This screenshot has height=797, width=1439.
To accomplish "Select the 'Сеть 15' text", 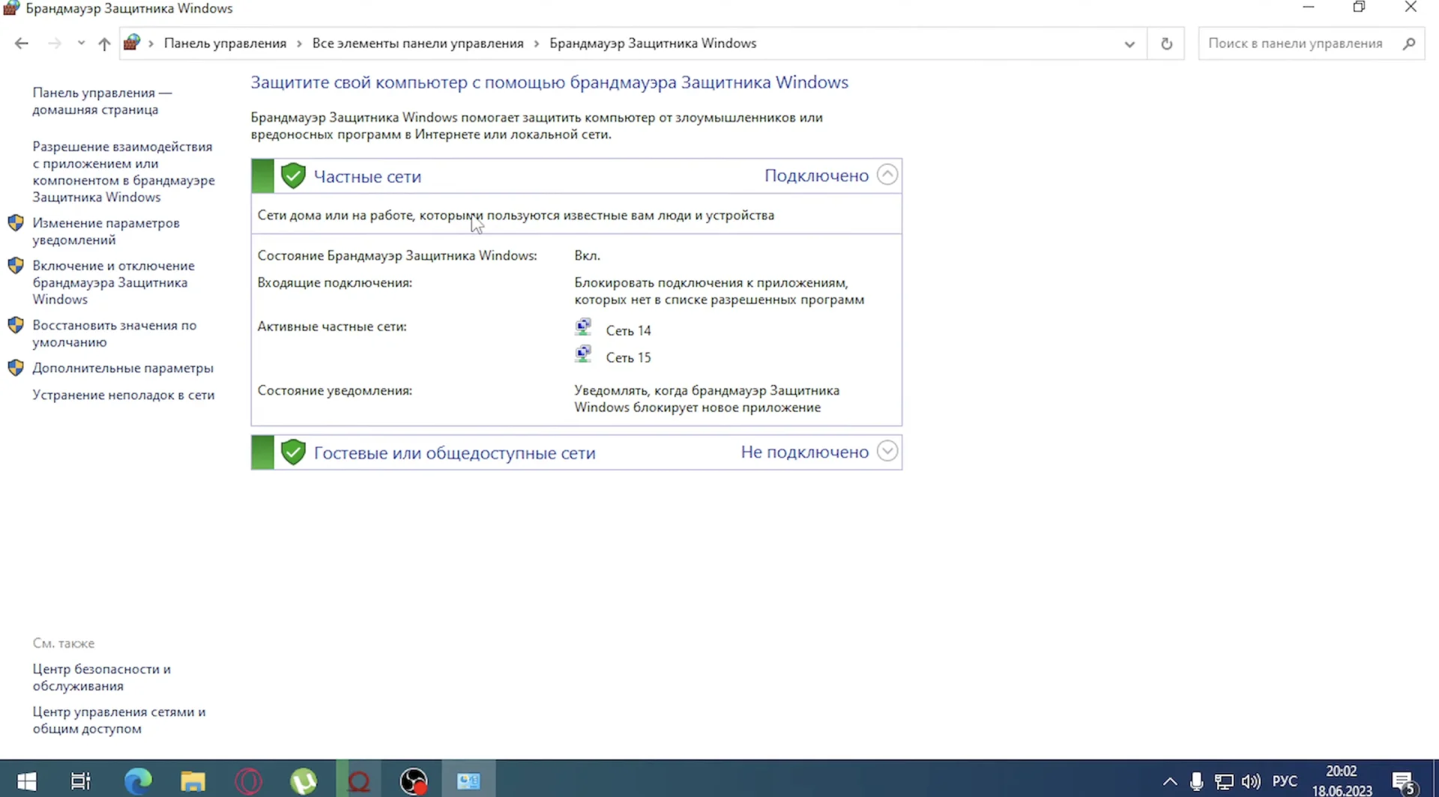I will 628,357.
